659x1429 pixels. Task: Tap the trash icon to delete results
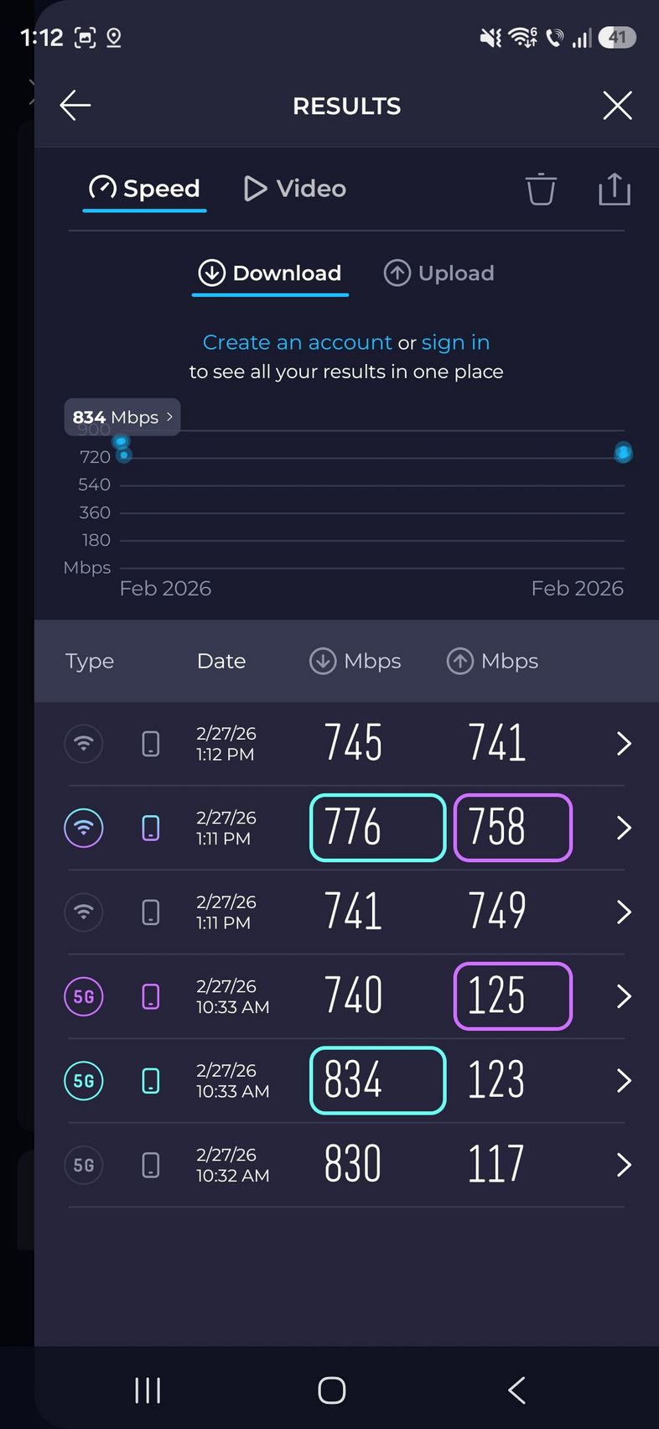click(x=541, y=189)
